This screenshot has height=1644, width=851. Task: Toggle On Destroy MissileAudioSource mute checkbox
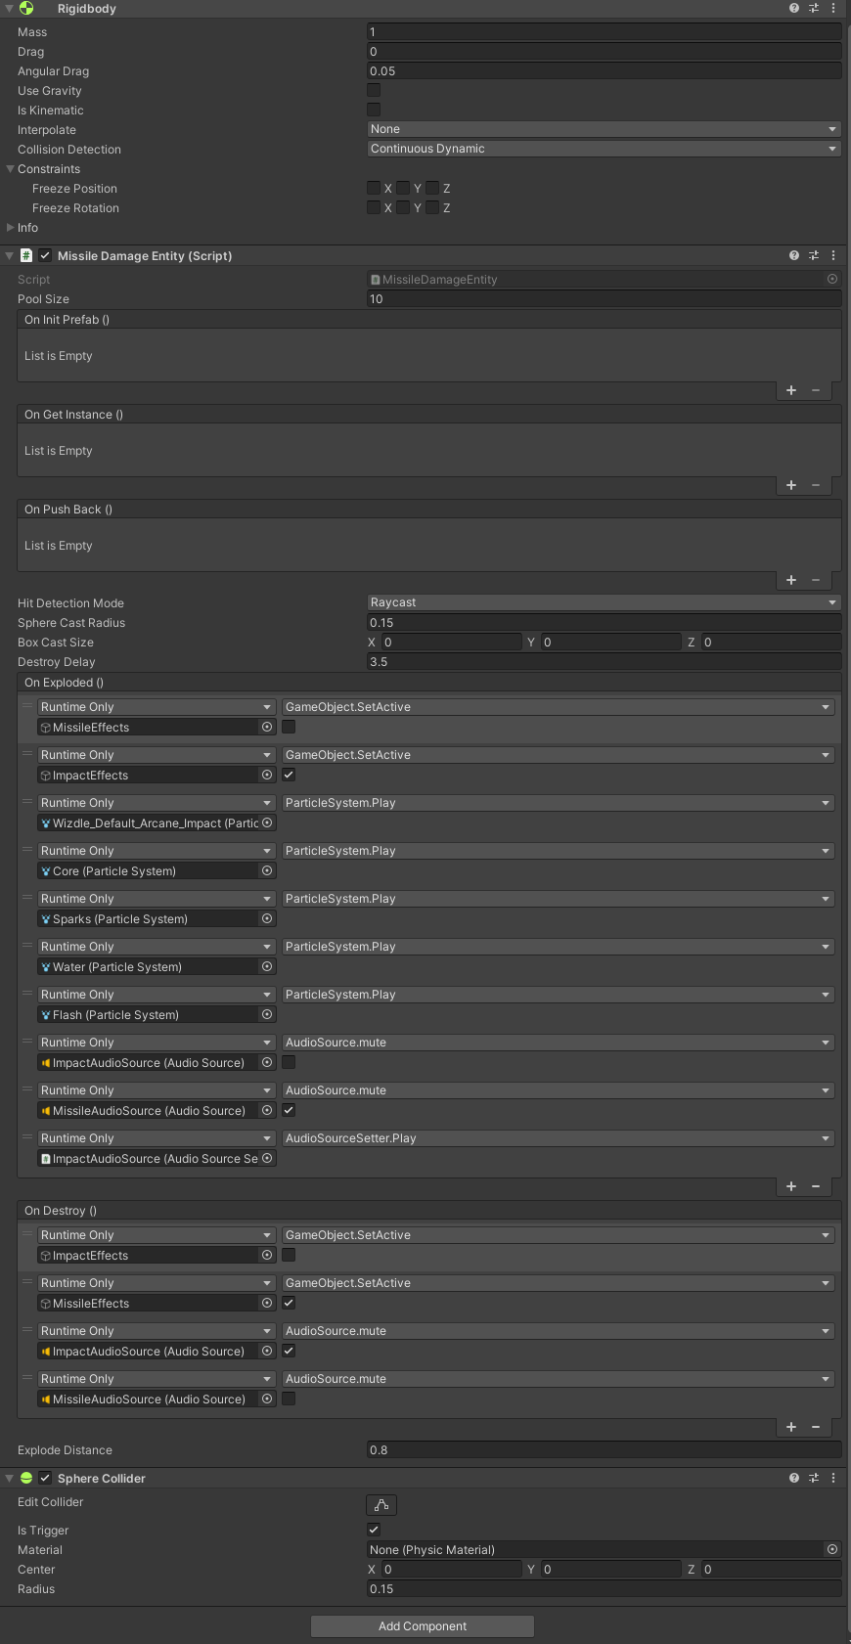click(x=289, y=1399)
